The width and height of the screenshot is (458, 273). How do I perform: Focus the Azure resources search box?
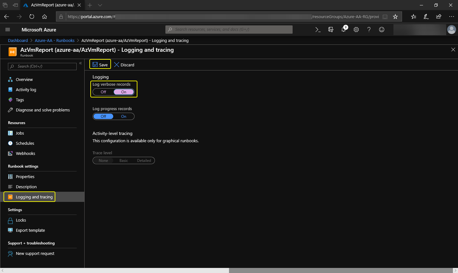click(229, 30)
